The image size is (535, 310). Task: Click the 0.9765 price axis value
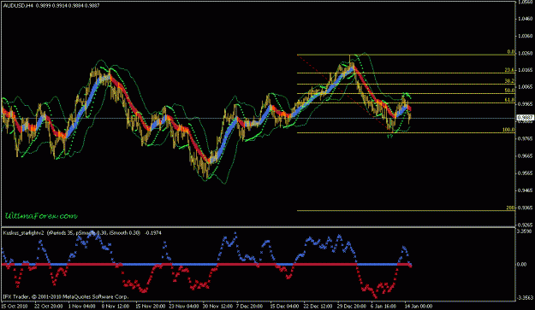(x=526, y=138)
